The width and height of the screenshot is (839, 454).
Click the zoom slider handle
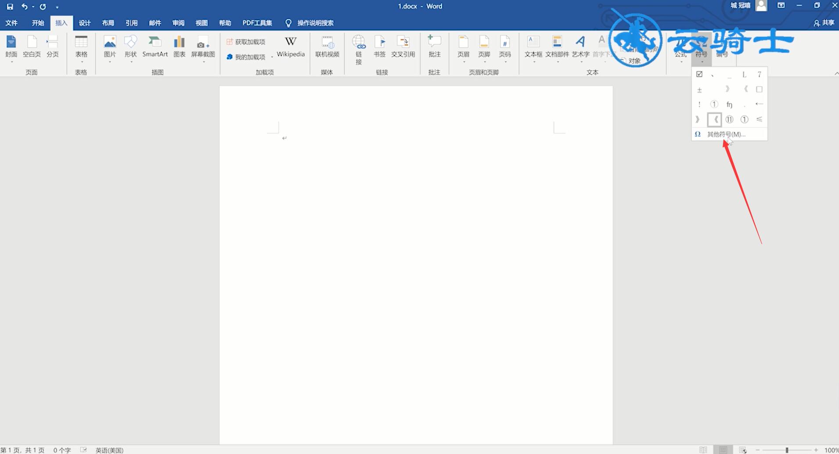coord(787,450)
